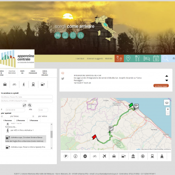Open the 3 Percorso tab
This screenshot has width=175, height=175.
coord(34,121)
